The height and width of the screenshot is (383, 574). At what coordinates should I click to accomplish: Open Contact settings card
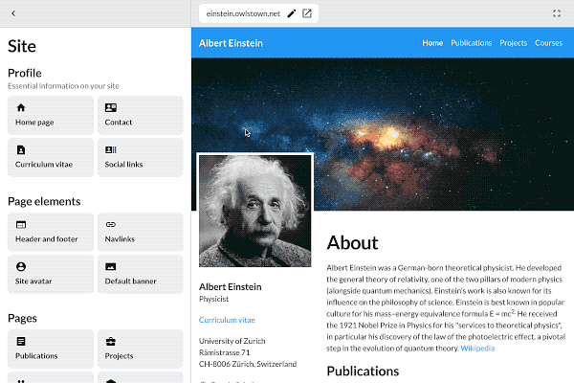coord(141,116)
